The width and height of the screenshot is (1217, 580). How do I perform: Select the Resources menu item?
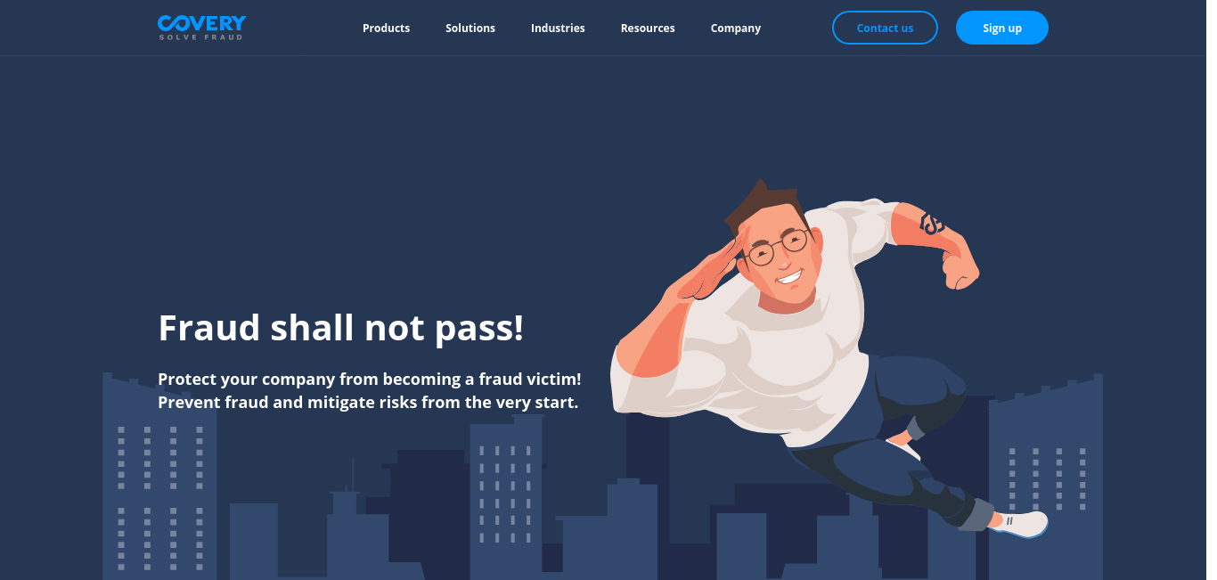click(648, 28)
